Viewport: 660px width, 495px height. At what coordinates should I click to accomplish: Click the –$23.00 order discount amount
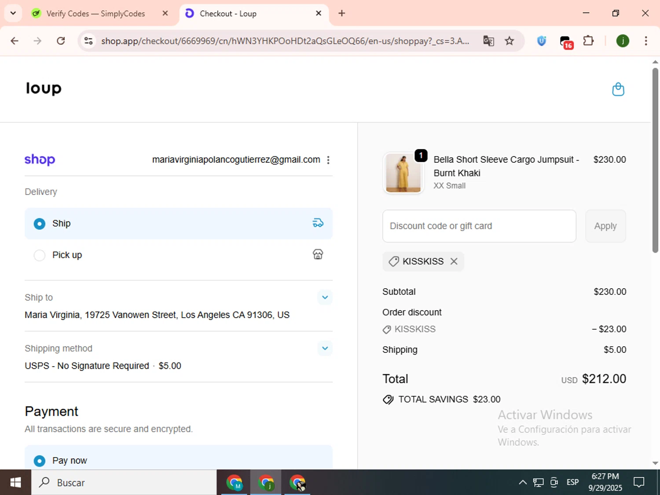609,329
